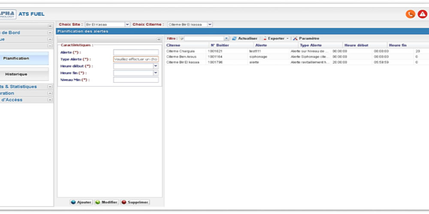Open the Historique menu item
Image resolution: width=429 pixels, height=214 pixels.
24,74
